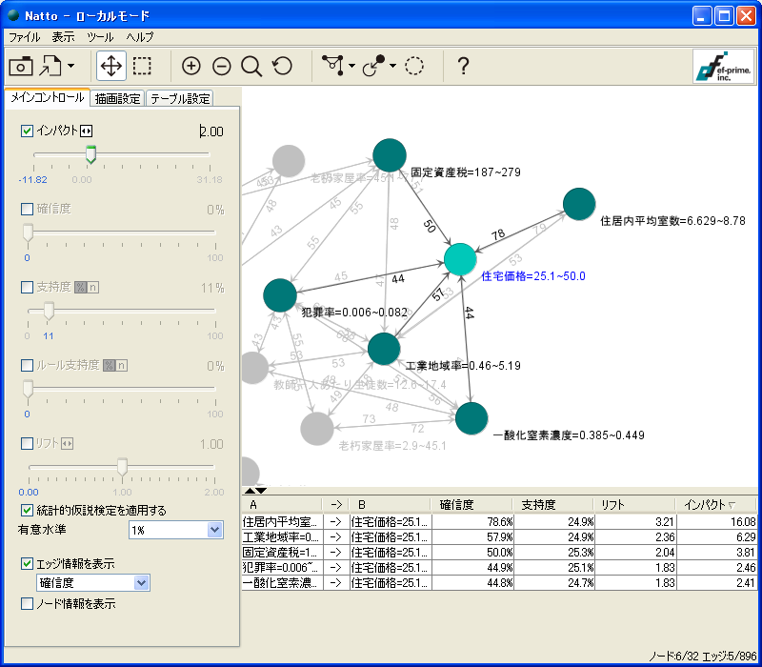The width and height of the screenshot is (762, 667).
Task: Sort table by インパクト column header
Action: [x=710, y=504]
